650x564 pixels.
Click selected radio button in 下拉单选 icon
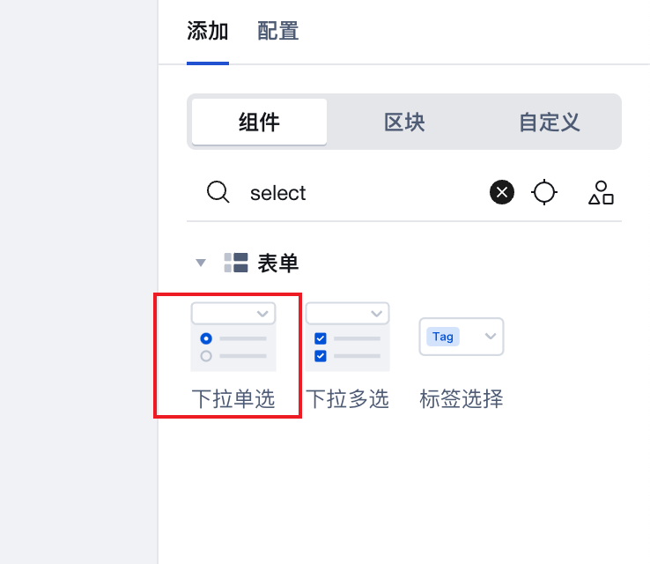[206, 338]
